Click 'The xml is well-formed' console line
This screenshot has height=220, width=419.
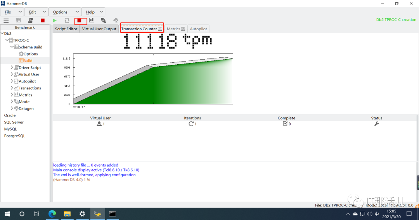(x=94, y=175)
